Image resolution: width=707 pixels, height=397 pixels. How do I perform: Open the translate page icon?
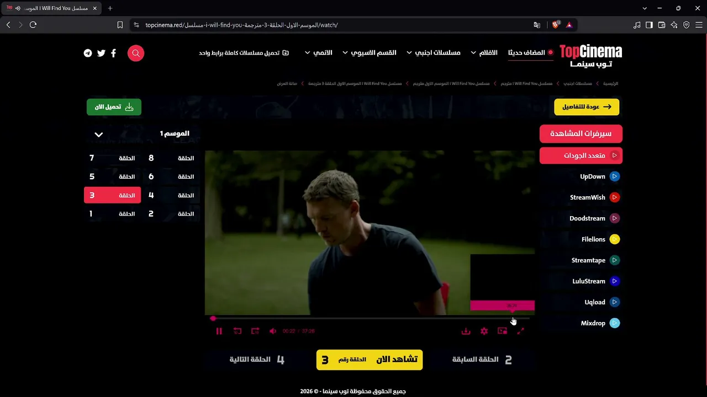coord(537,25)
